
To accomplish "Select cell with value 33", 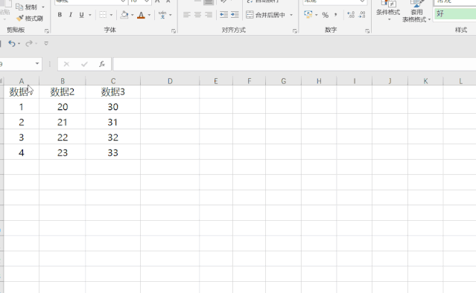I will point(113,152).
